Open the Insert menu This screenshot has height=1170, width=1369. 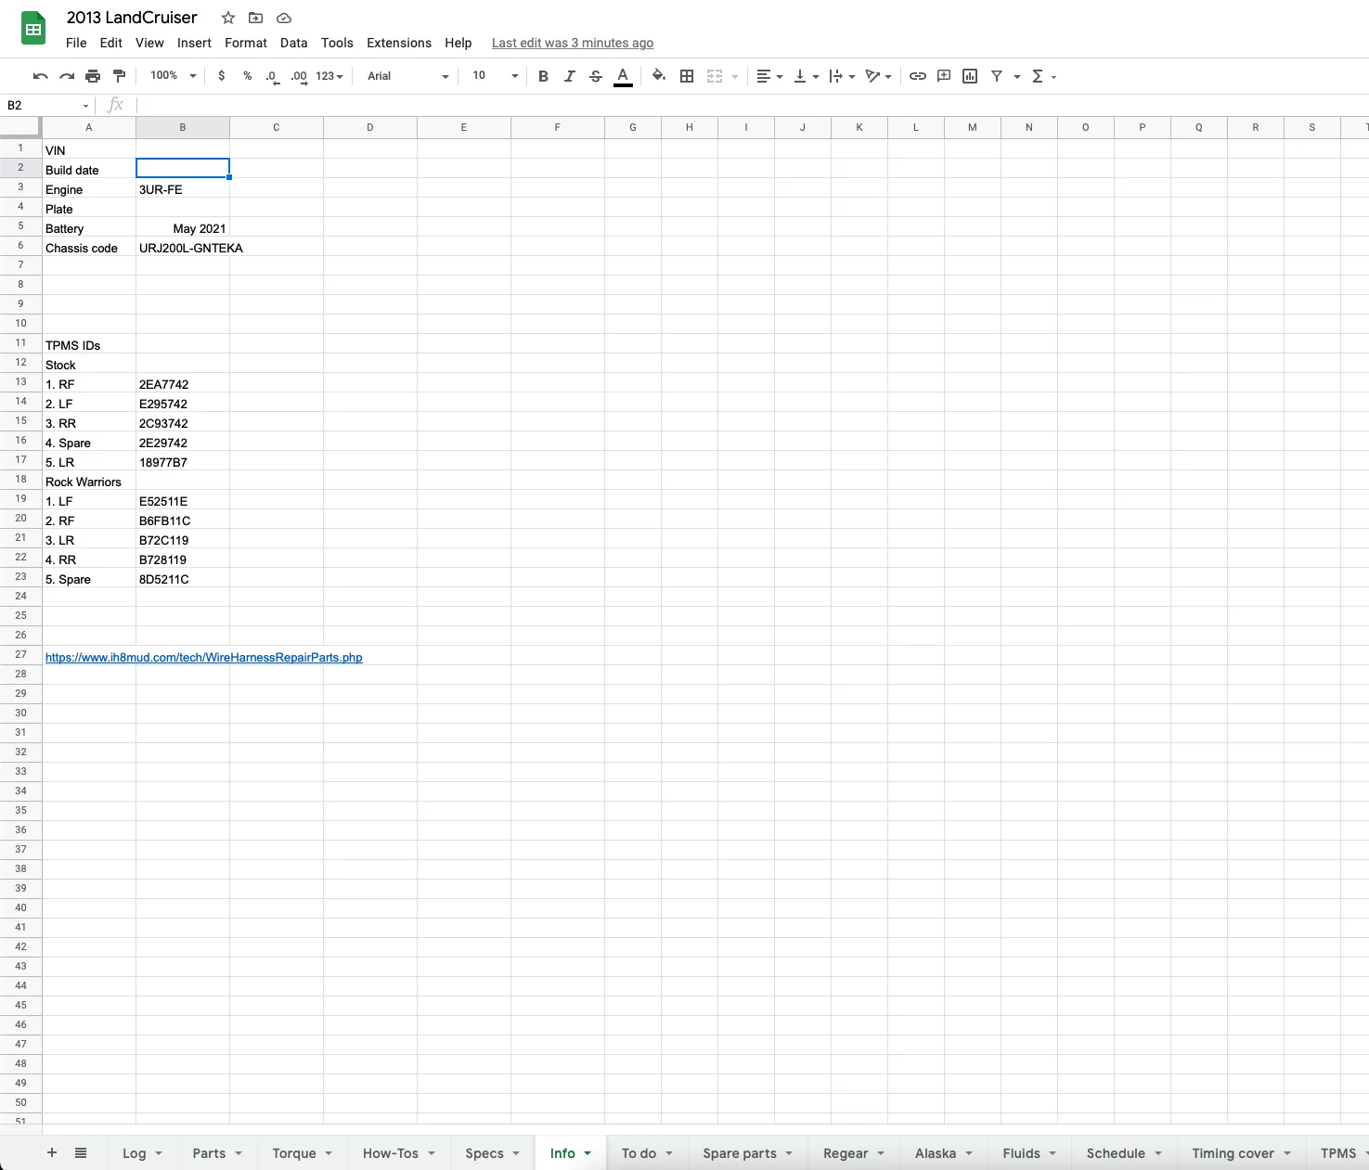(194, 43)
